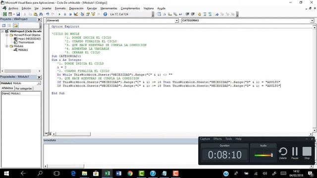Click the Quick Info icon
The image size is (317, 178).
pyautogui.click(x=170, y=14)
